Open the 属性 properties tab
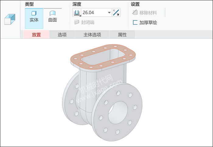 (122, 35)
